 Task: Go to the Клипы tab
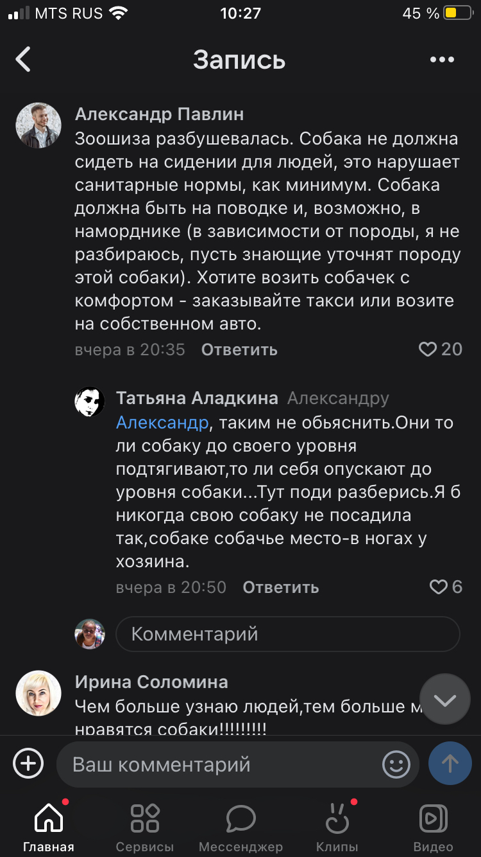tap(337, 827)
